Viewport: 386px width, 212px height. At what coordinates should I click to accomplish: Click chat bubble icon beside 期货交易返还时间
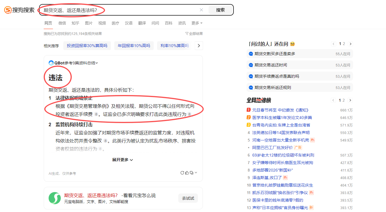[251, 65]
